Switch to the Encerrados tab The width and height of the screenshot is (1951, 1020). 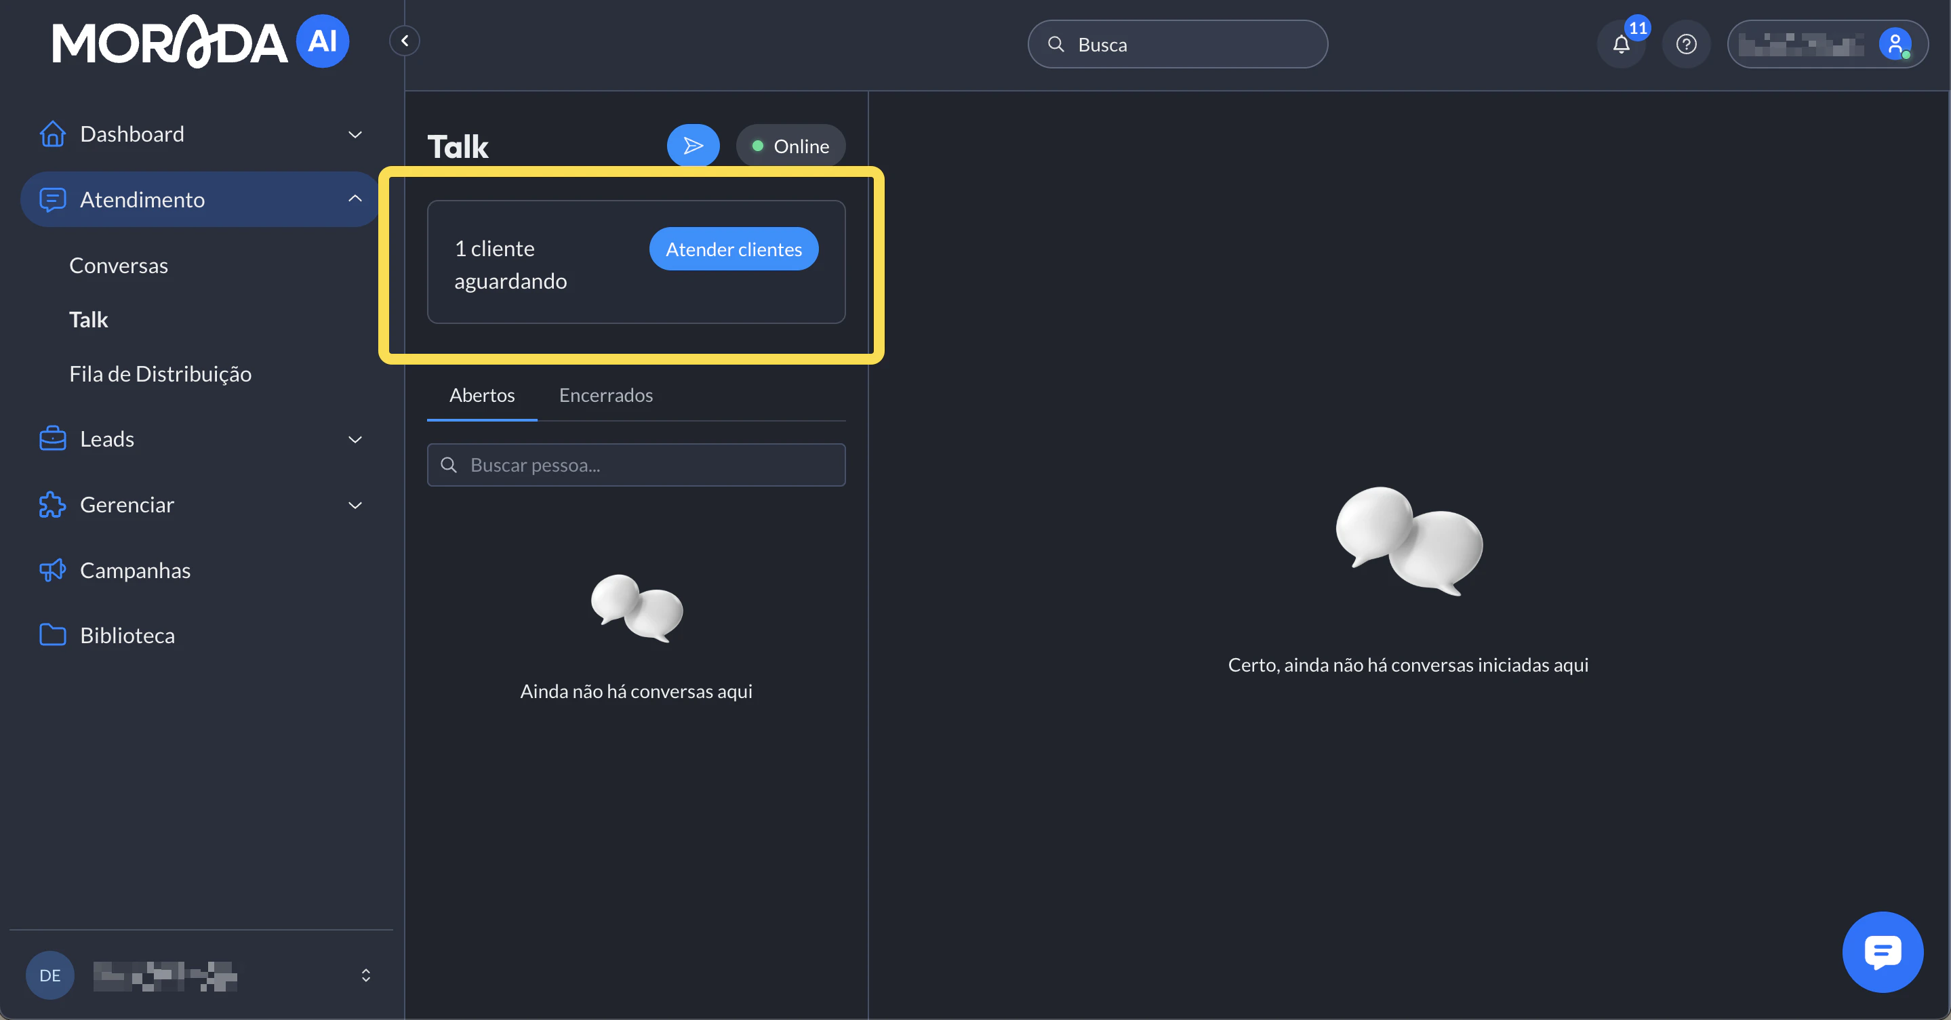(x=605, y=395)
